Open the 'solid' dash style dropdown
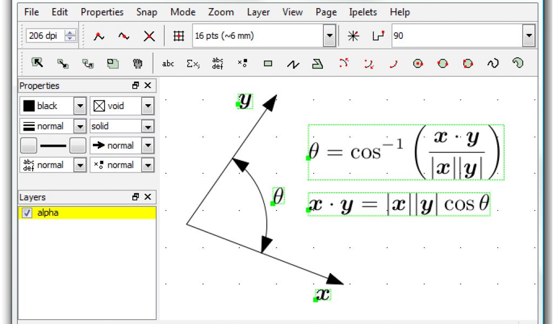 pyautogui.click(x=147, y=126)
